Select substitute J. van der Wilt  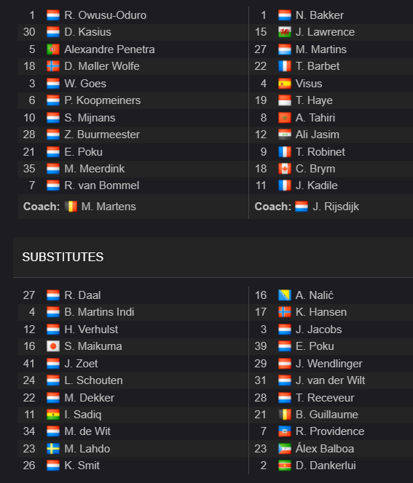point(330,380)
